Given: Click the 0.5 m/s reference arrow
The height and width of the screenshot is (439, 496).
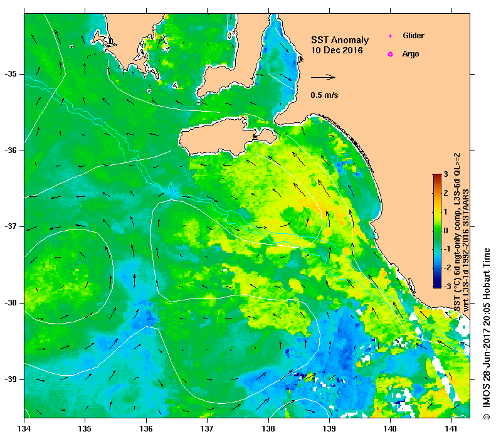Looking at the screenshot, I should [x=323, y=77].
